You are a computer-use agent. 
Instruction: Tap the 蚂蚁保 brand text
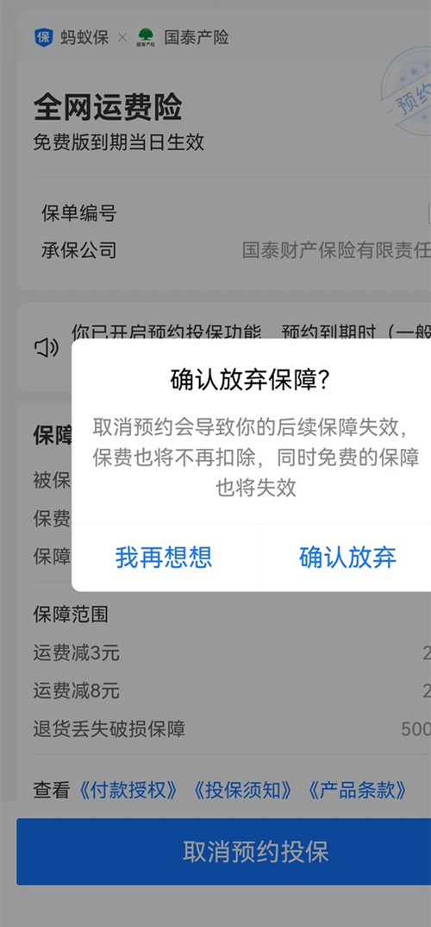point(84,38)
